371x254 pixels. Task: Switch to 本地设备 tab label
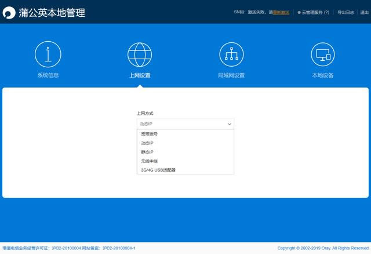click(x=323, y=75)
